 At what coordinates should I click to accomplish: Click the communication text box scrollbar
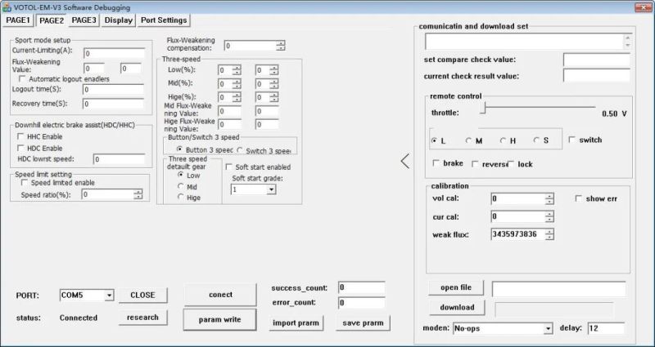pyautogui.click(x=627, y=42)
